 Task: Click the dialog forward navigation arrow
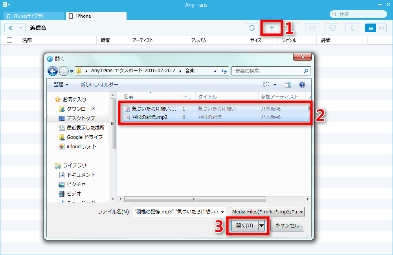click(64, 71)
